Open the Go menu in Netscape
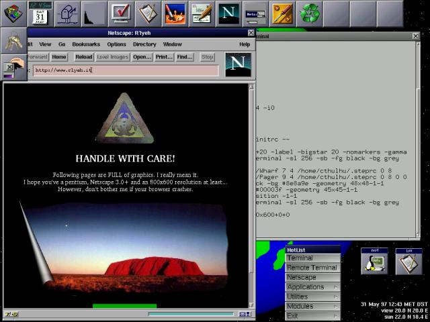 click(62, 44)
